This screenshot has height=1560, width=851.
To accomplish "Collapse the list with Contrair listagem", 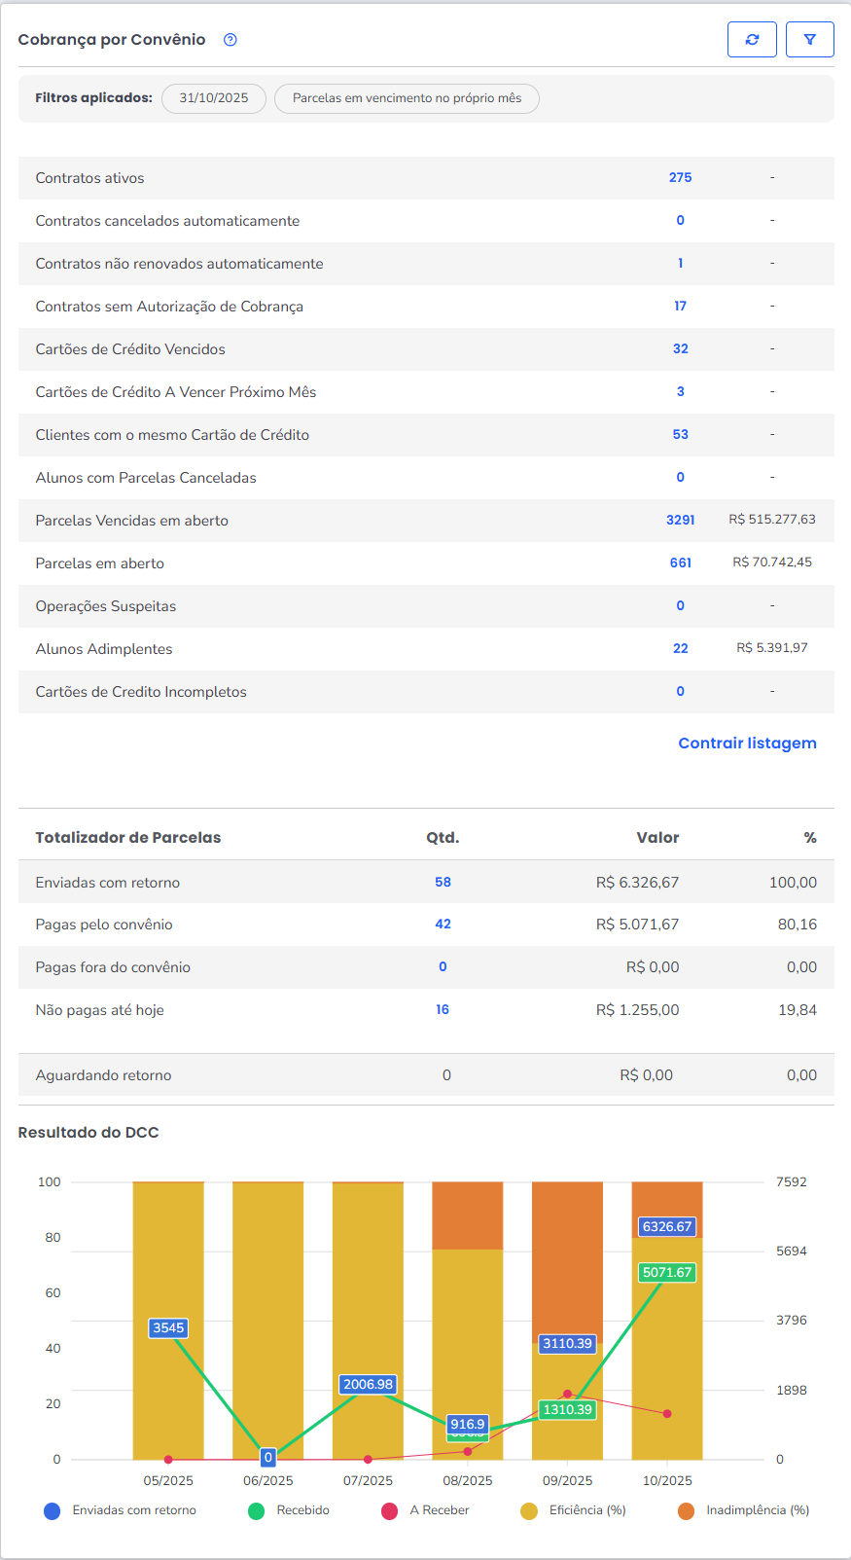I will (747, 744).
